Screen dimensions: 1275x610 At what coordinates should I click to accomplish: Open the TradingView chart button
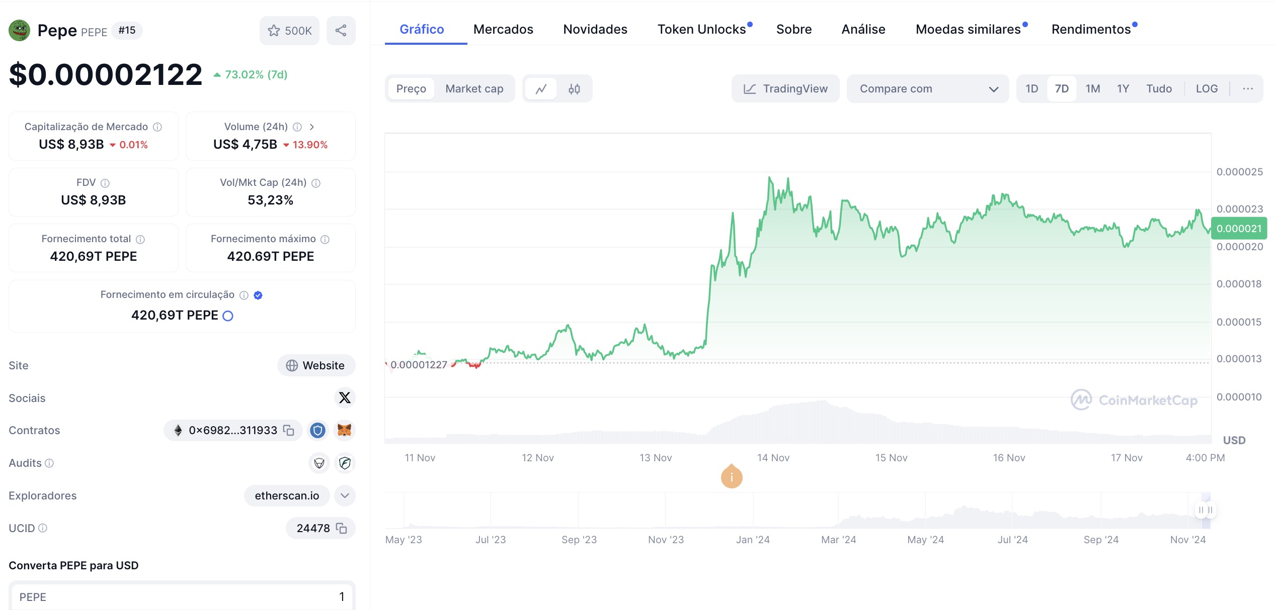[x=785, y=89]
